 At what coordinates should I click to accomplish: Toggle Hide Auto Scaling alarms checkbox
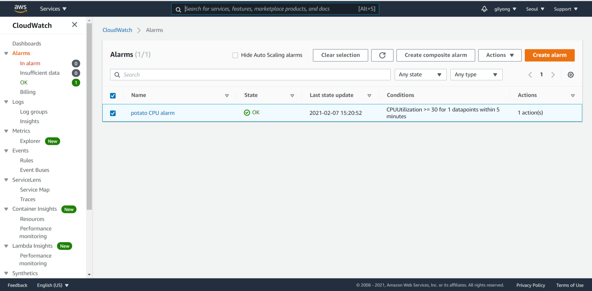point(235,55)
